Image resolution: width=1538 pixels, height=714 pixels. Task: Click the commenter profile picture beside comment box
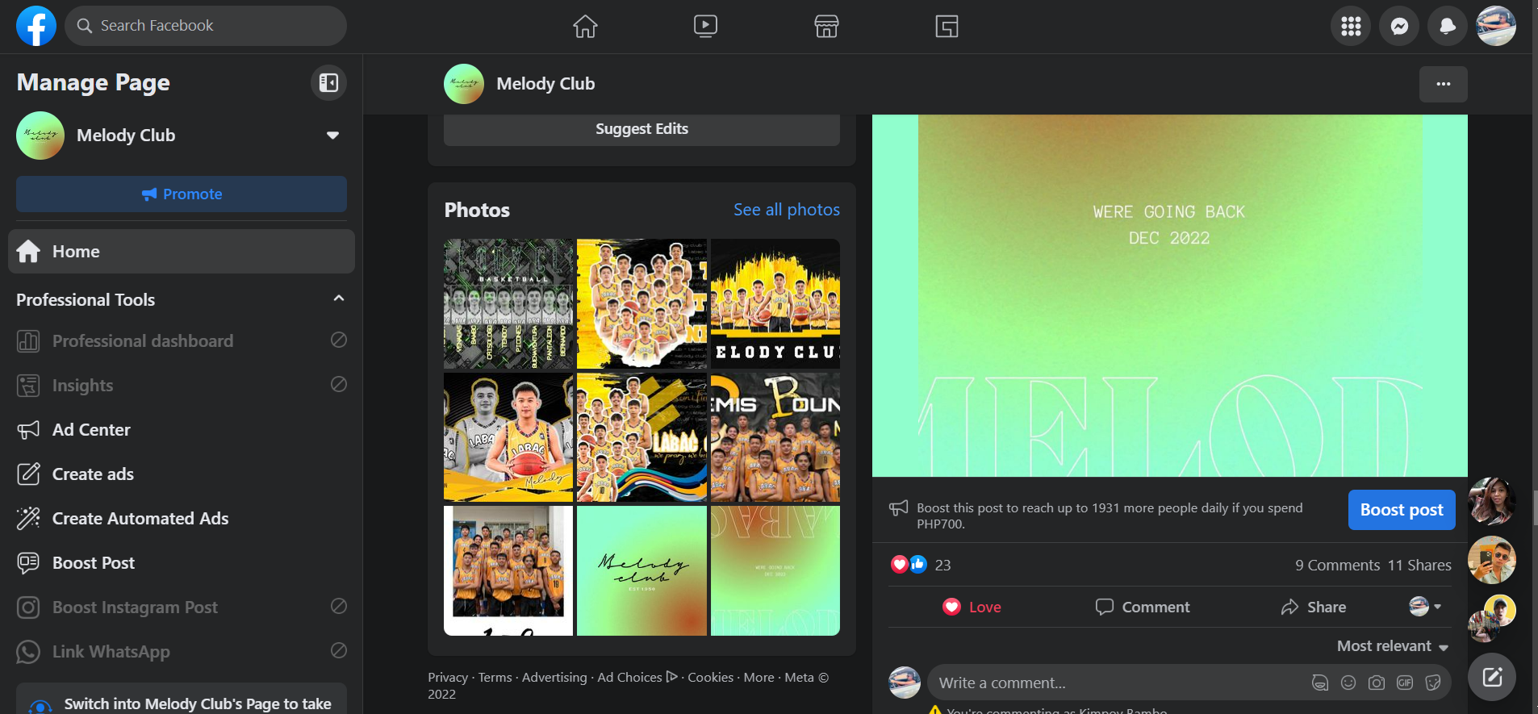click(x=905, y=683)
